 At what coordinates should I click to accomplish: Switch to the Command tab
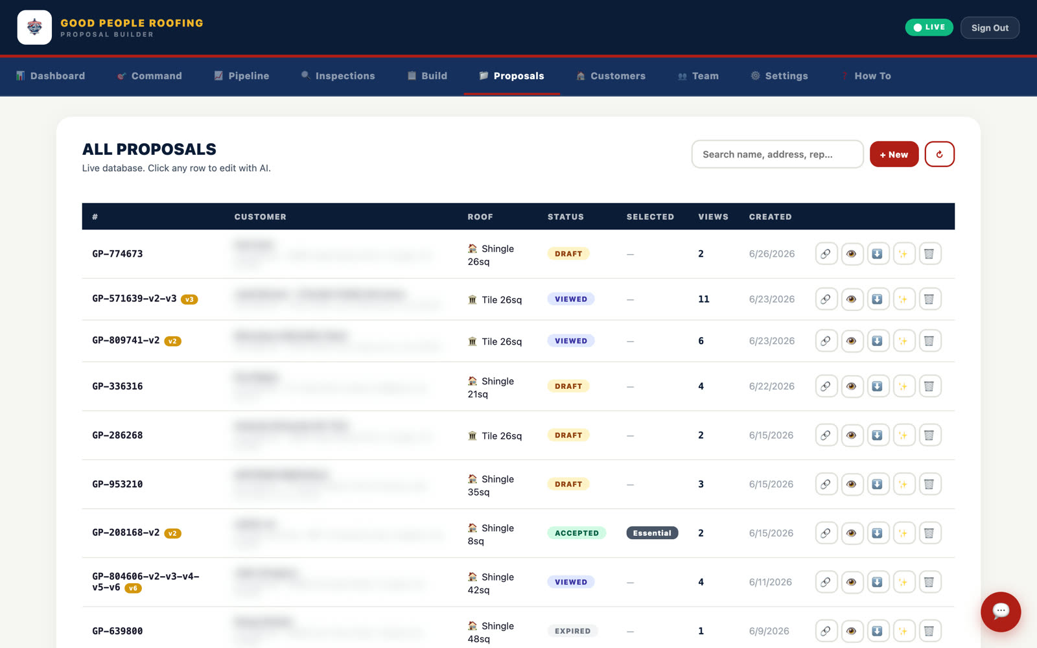click(150, 76)
